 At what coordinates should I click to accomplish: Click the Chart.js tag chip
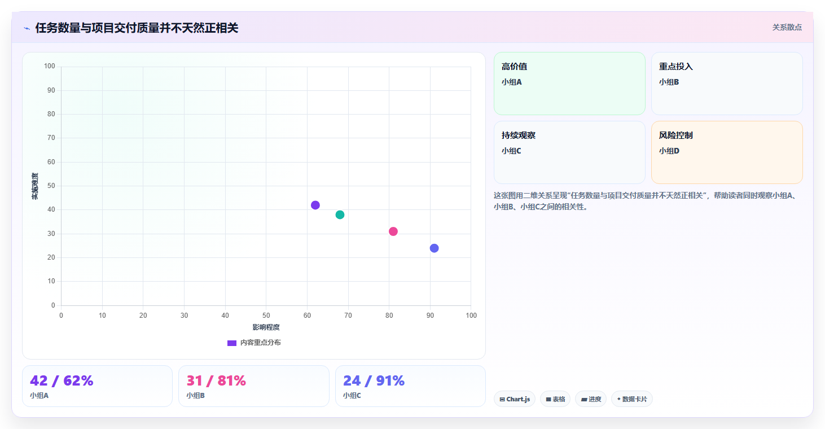click(x=515, y=399)
